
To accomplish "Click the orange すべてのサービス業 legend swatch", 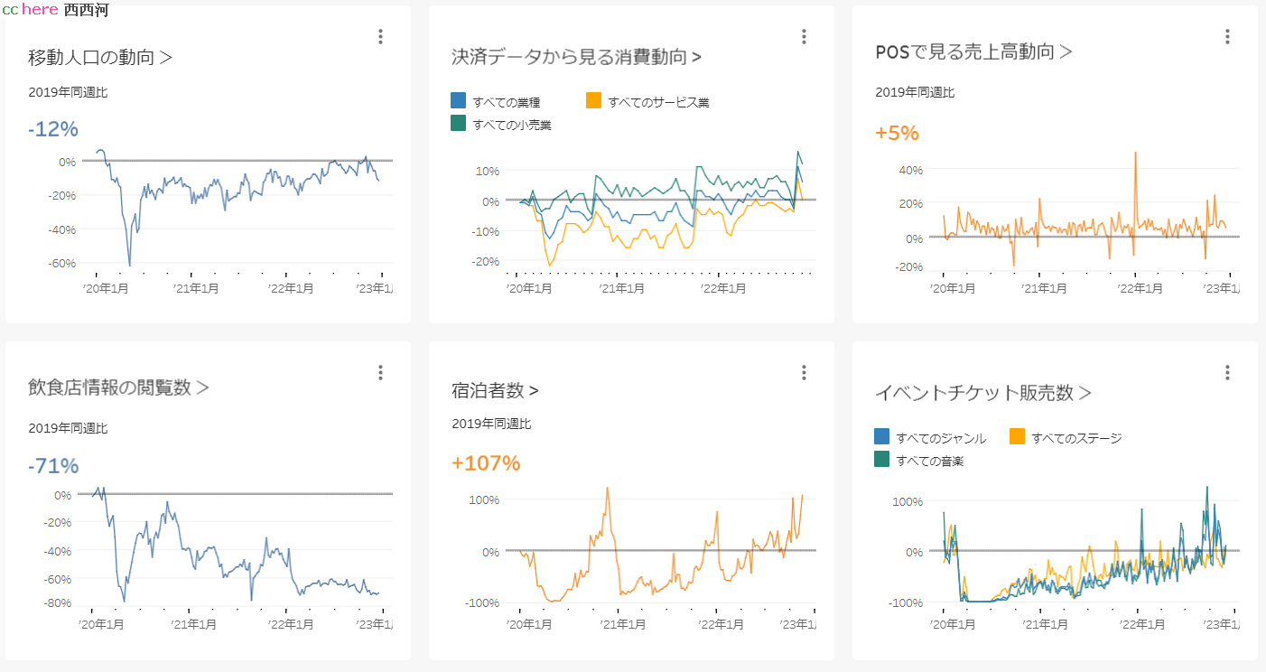I will point(593,100).
